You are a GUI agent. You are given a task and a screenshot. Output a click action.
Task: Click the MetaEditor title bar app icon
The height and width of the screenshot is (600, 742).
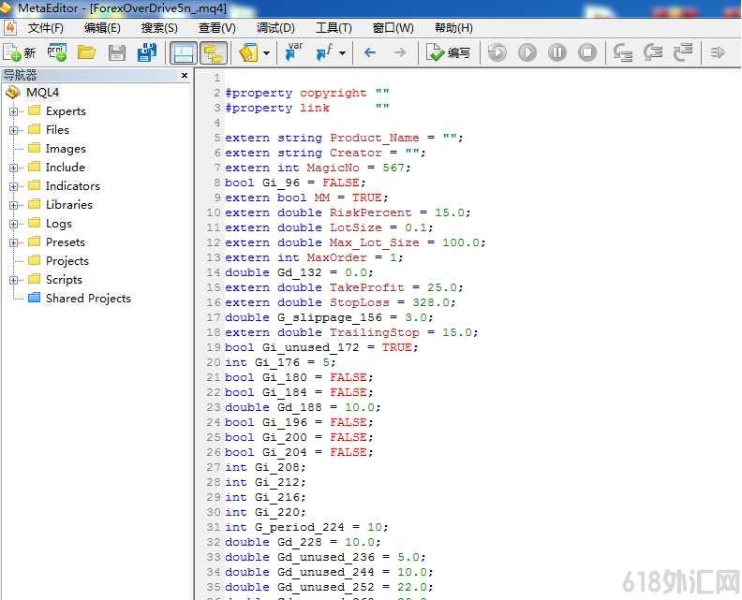(x=7, y=7)
